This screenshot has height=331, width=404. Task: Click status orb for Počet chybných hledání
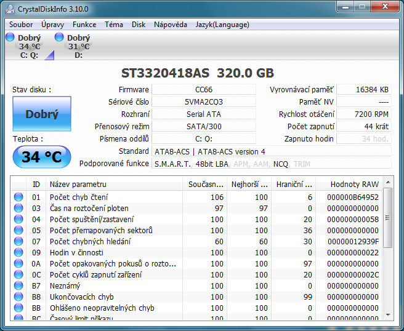tap(18, 242)
